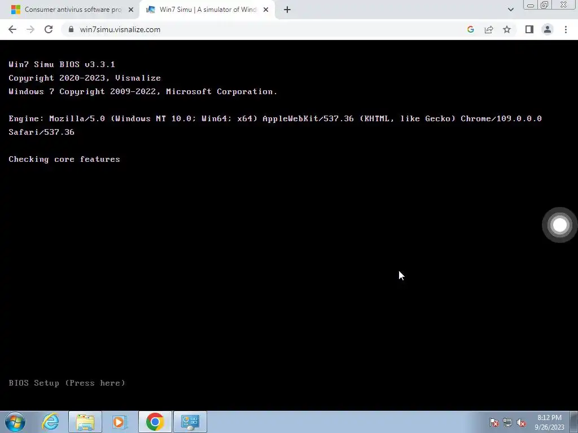Click the 'Win7 Simu BIOS v3.3.1' line

click(x=62, y=64)
